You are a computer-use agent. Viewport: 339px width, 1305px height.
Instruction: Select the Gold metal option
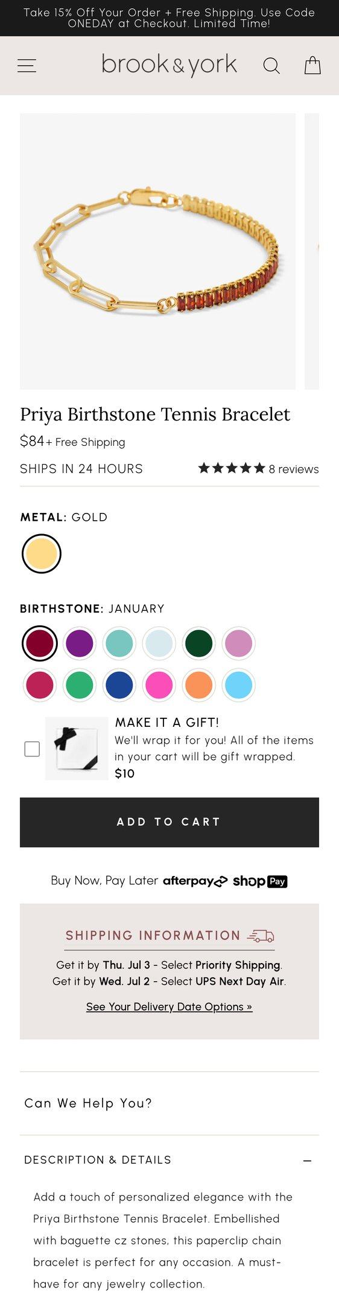coord(42,553)
